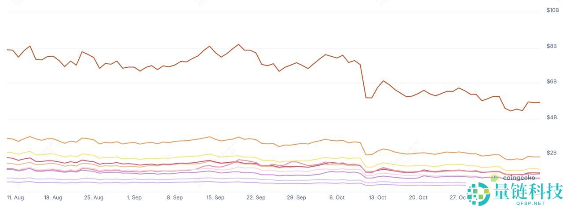Select the 18. Aug date marker
The height and width of the screenshot is (208, 563).
coord(53,198)
